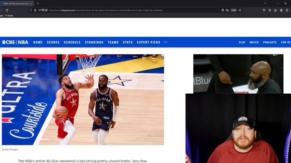Open EXPERT PICKS in the navigation bar
The image size is (291, 163).
[x=149, y=42]
